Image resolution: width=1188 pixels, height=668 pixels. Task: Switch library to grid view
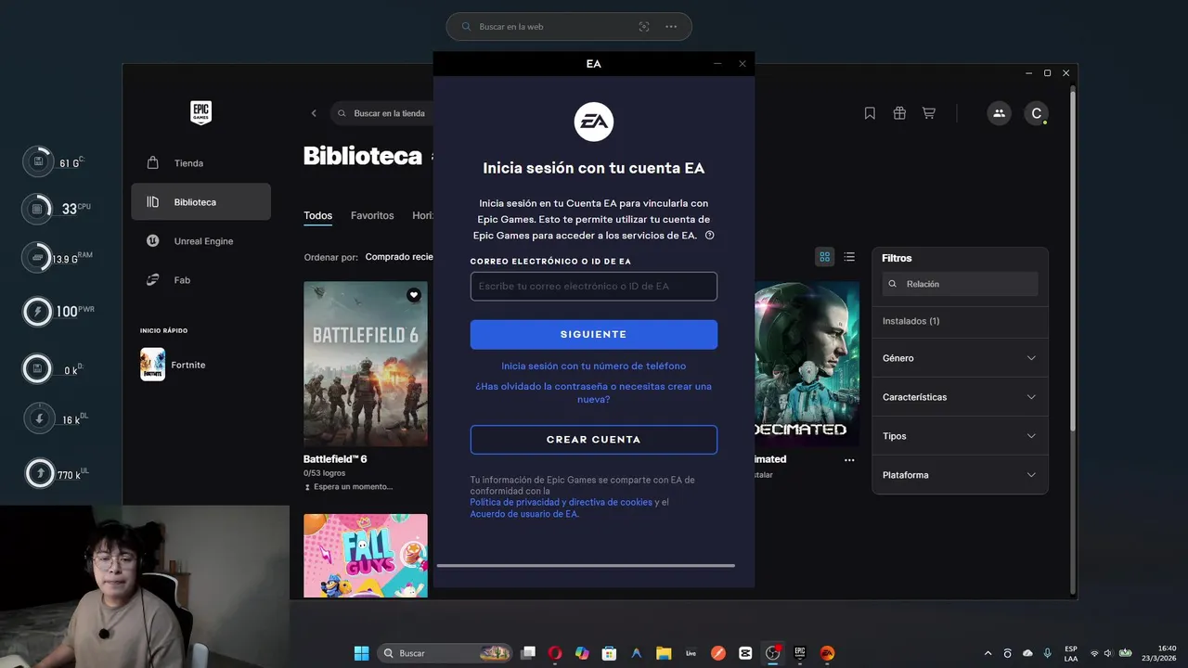824,257
